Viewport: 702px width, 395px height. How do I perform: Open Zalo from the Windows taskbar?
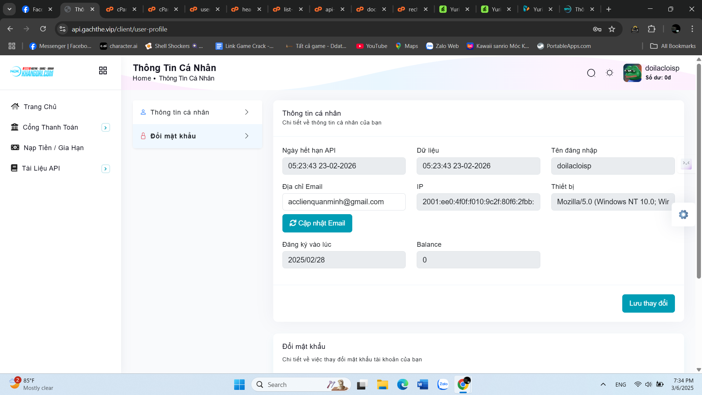(443, 384)
